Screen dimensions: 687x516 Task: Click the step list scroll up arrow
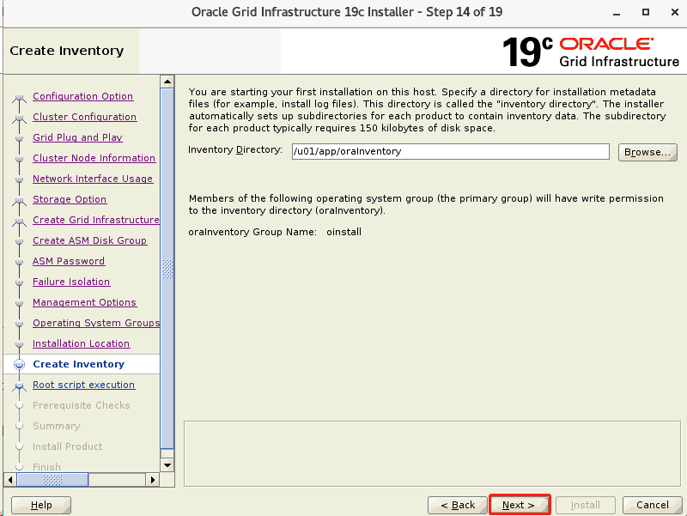click(x=167, y=82)
